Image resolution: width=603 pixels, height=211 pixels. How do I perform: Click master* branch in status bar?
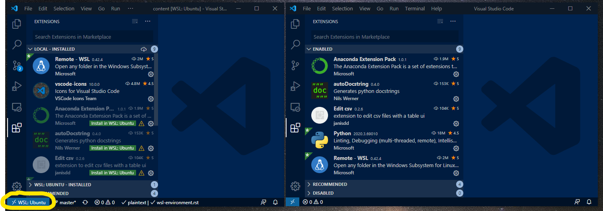[x=65, y=202]
